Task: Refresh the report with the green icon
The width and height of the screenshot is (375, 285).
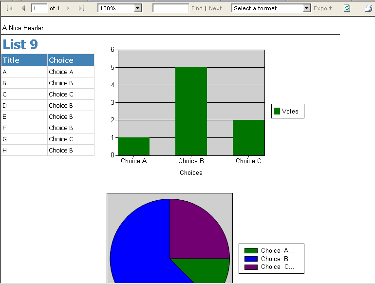Action: click(x=347, y=8)
